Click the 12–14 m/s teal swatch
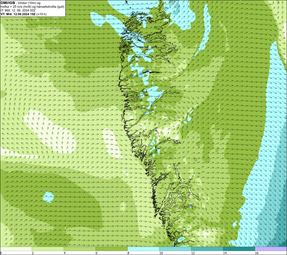Image resolution: width=287 pixels, height=255 pixels. point(207,249)
